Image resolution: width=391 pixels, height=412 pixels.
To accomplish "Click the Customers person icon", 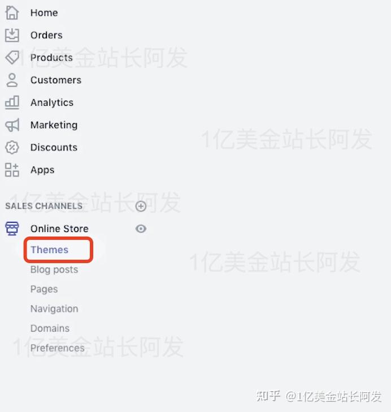I will pyautogui.click(x=12, y=80).
